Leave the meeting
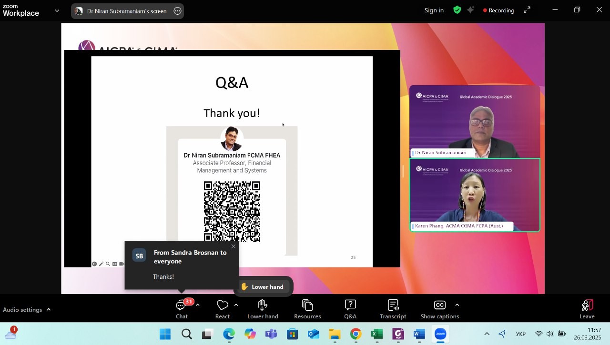Viewport: 610px width, 345px height. (587, 309)
